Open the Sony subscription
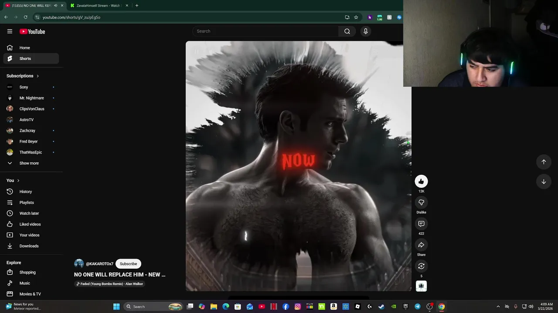 [x=31, y=87]
